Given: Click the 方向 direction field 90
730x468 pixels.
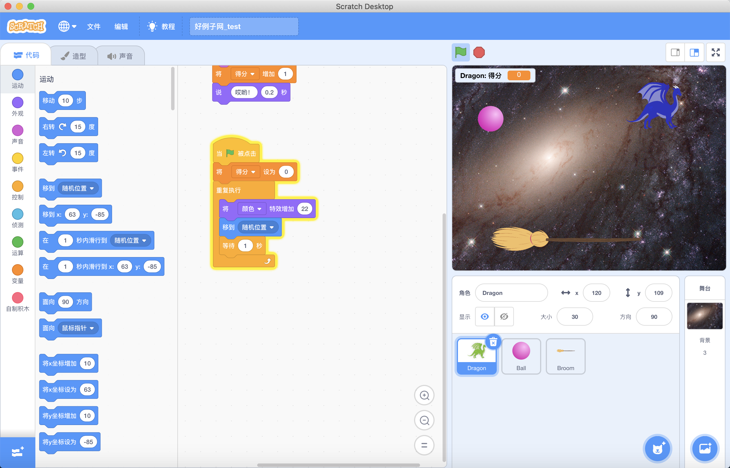Looking at the screenshot, I should (x=654, y=317).
